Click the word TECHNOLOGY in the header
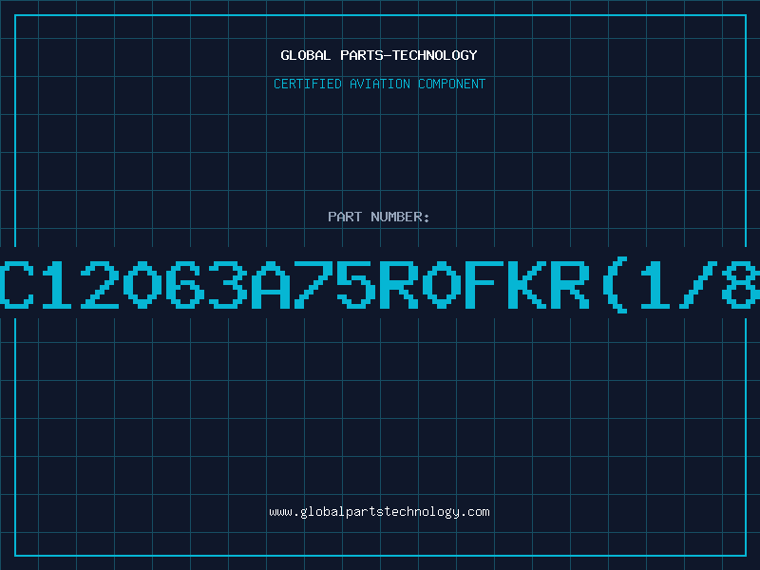The width and height of the screenshot is (760, 570). point(435,55)
